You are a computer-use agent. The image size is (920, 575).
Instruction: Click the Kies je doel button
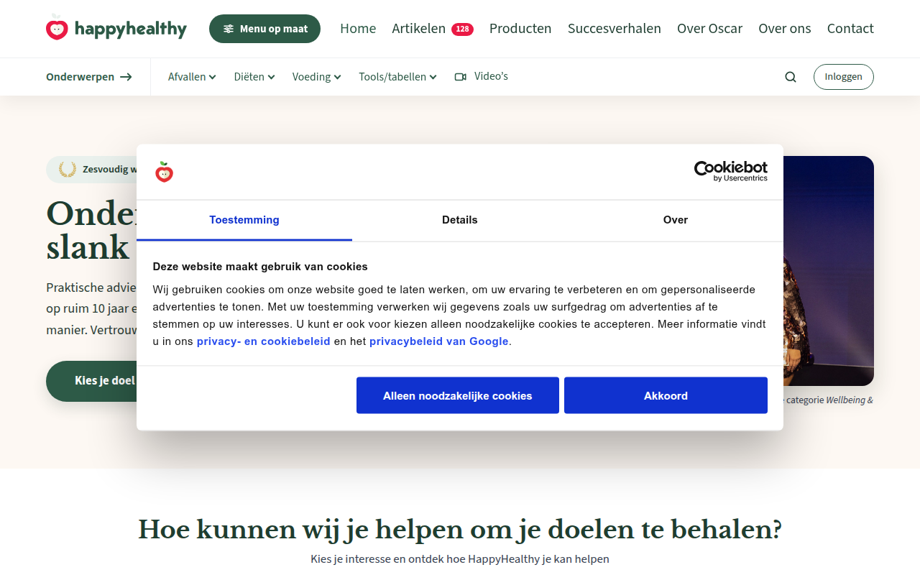click(92, 381)
